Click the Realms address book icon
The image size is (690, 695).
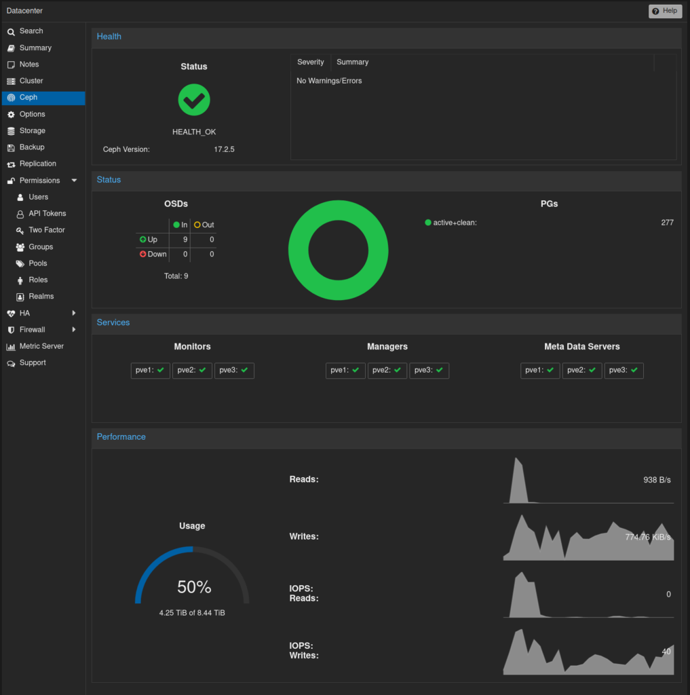click(20, 297)
